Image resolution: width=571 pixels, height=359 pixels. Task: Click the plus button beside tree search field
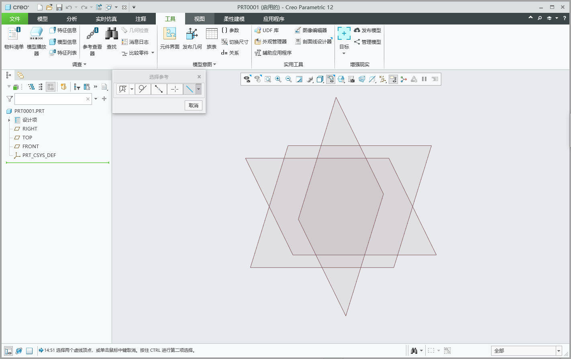104,99
